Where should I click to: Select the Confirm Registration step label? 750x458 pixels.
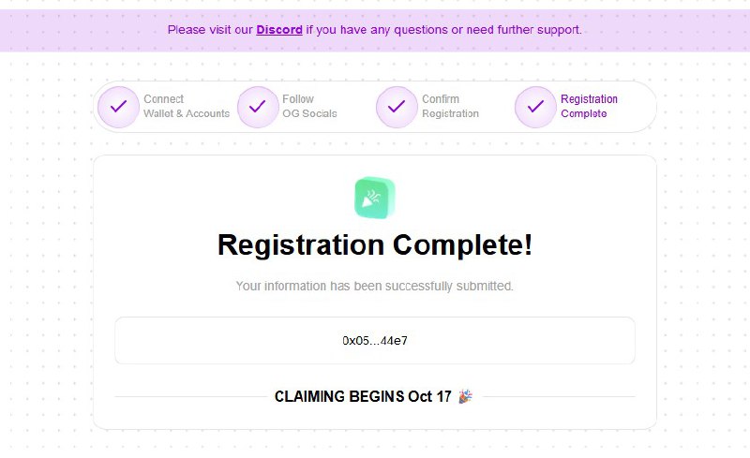[450, 106]
